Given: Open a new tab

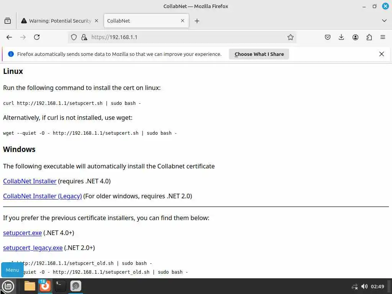Looking at the screenshot, I should click(x=197, y=21).
